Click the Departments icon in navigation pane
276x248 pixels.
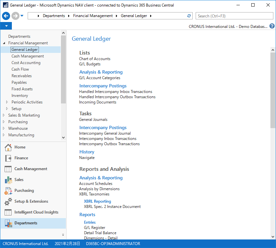click(x=8, y=223)
